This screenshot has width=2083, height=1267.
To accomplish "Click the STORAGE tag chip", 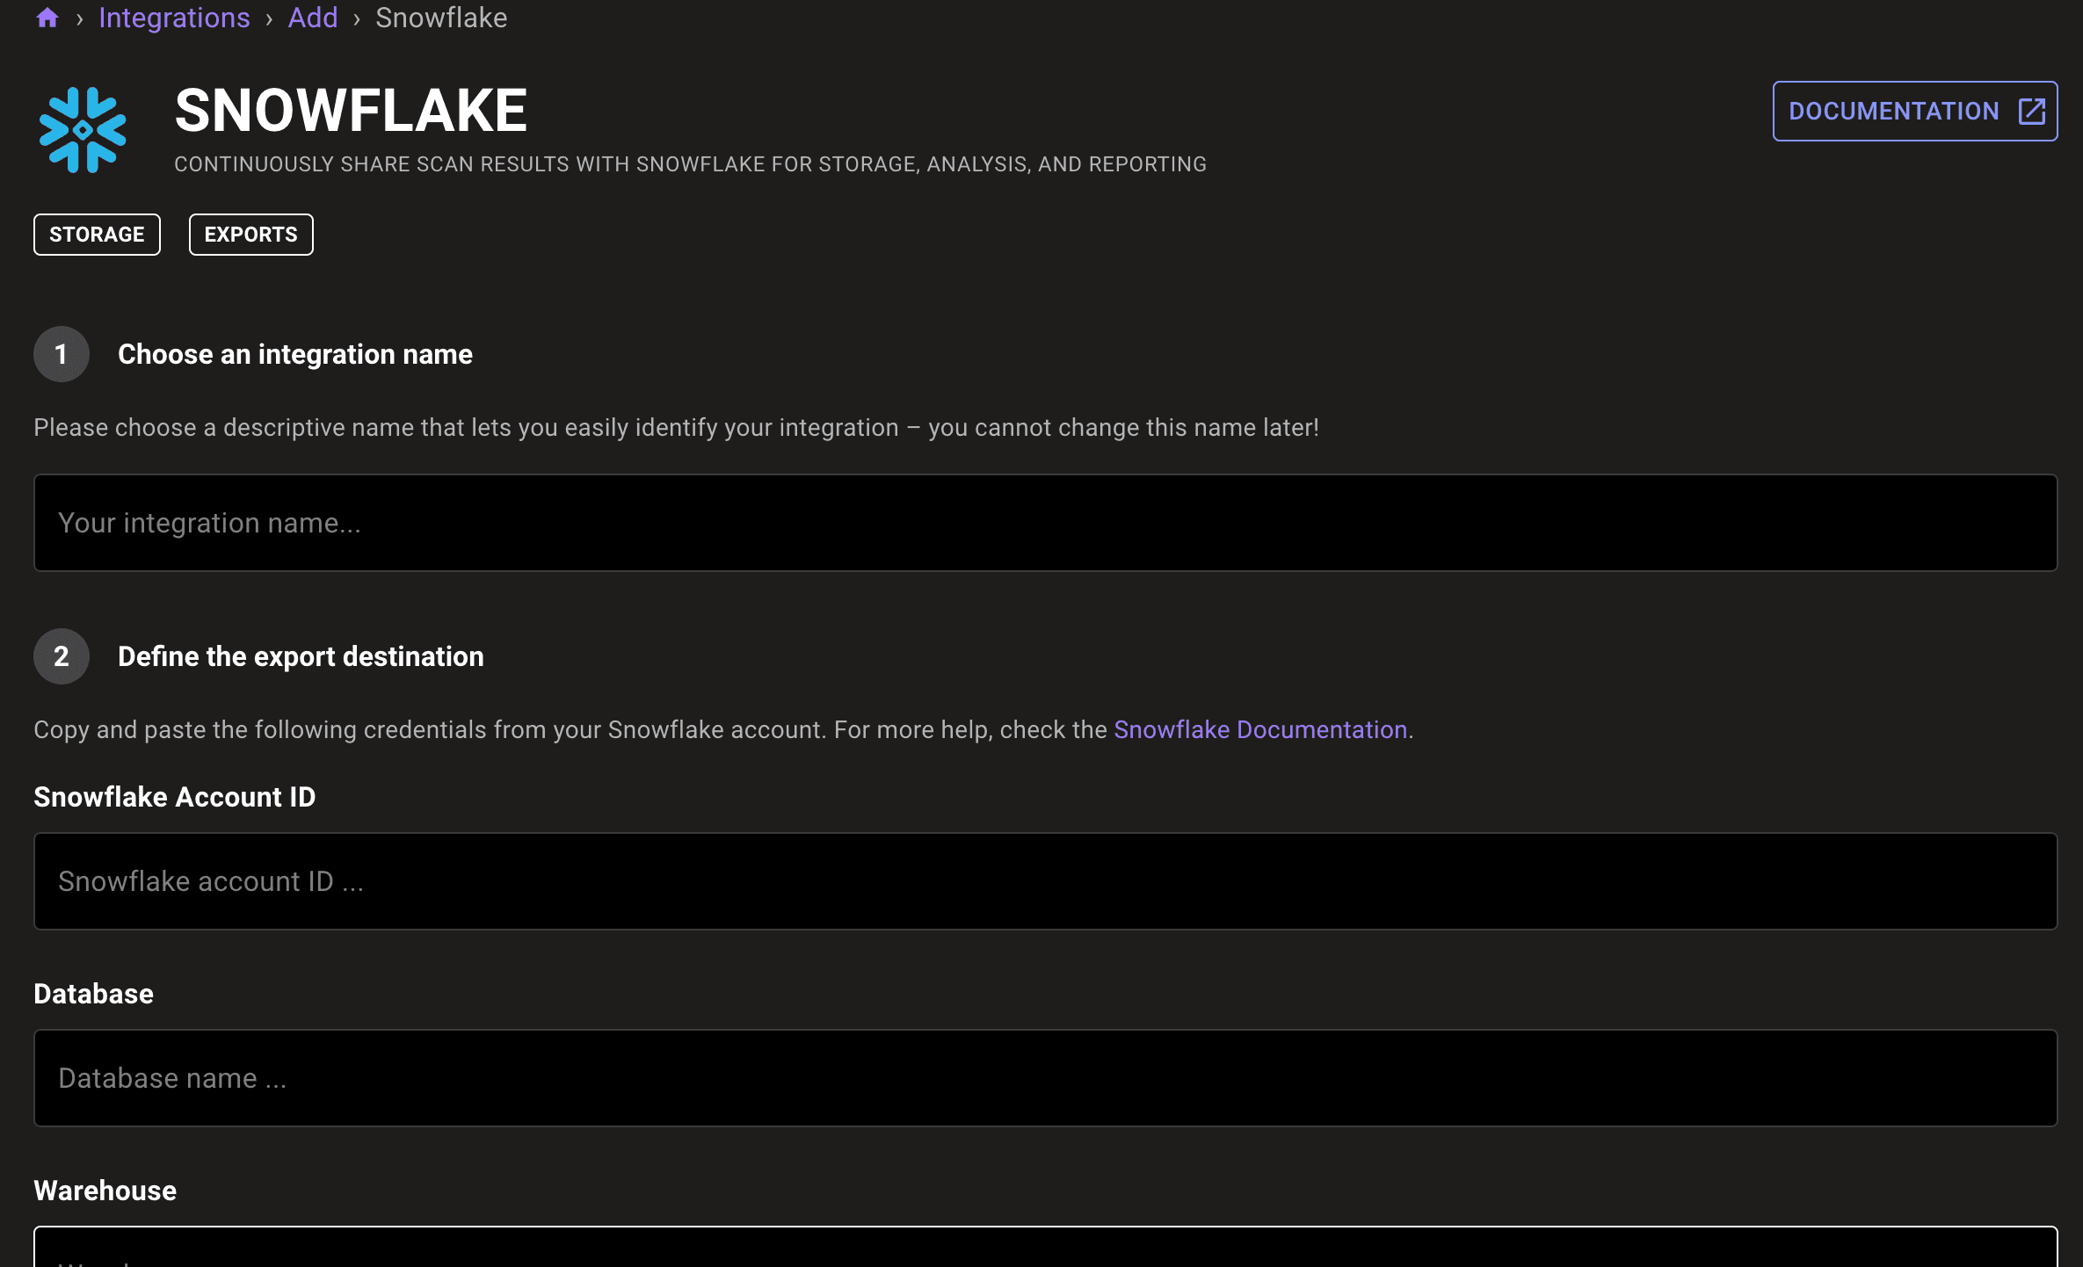I will [x=97, y=234].
